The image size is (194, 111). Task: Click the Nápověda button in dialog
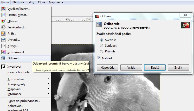pyautogui.click(x=107, y=68)
